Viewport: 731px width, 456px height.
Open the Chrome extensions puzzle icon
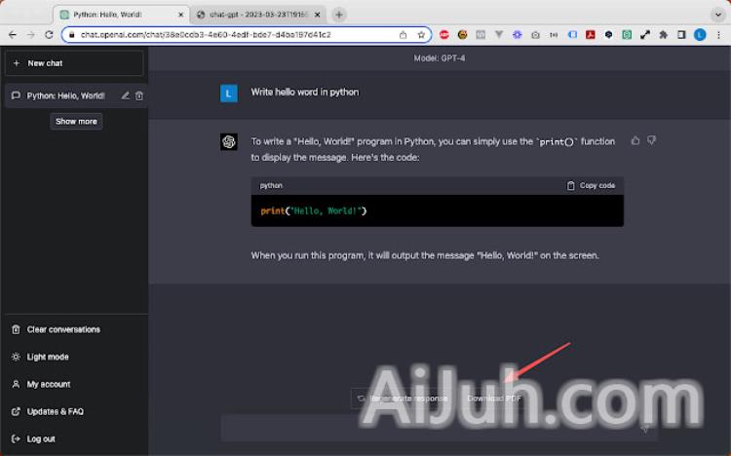[x=664, y=34]
